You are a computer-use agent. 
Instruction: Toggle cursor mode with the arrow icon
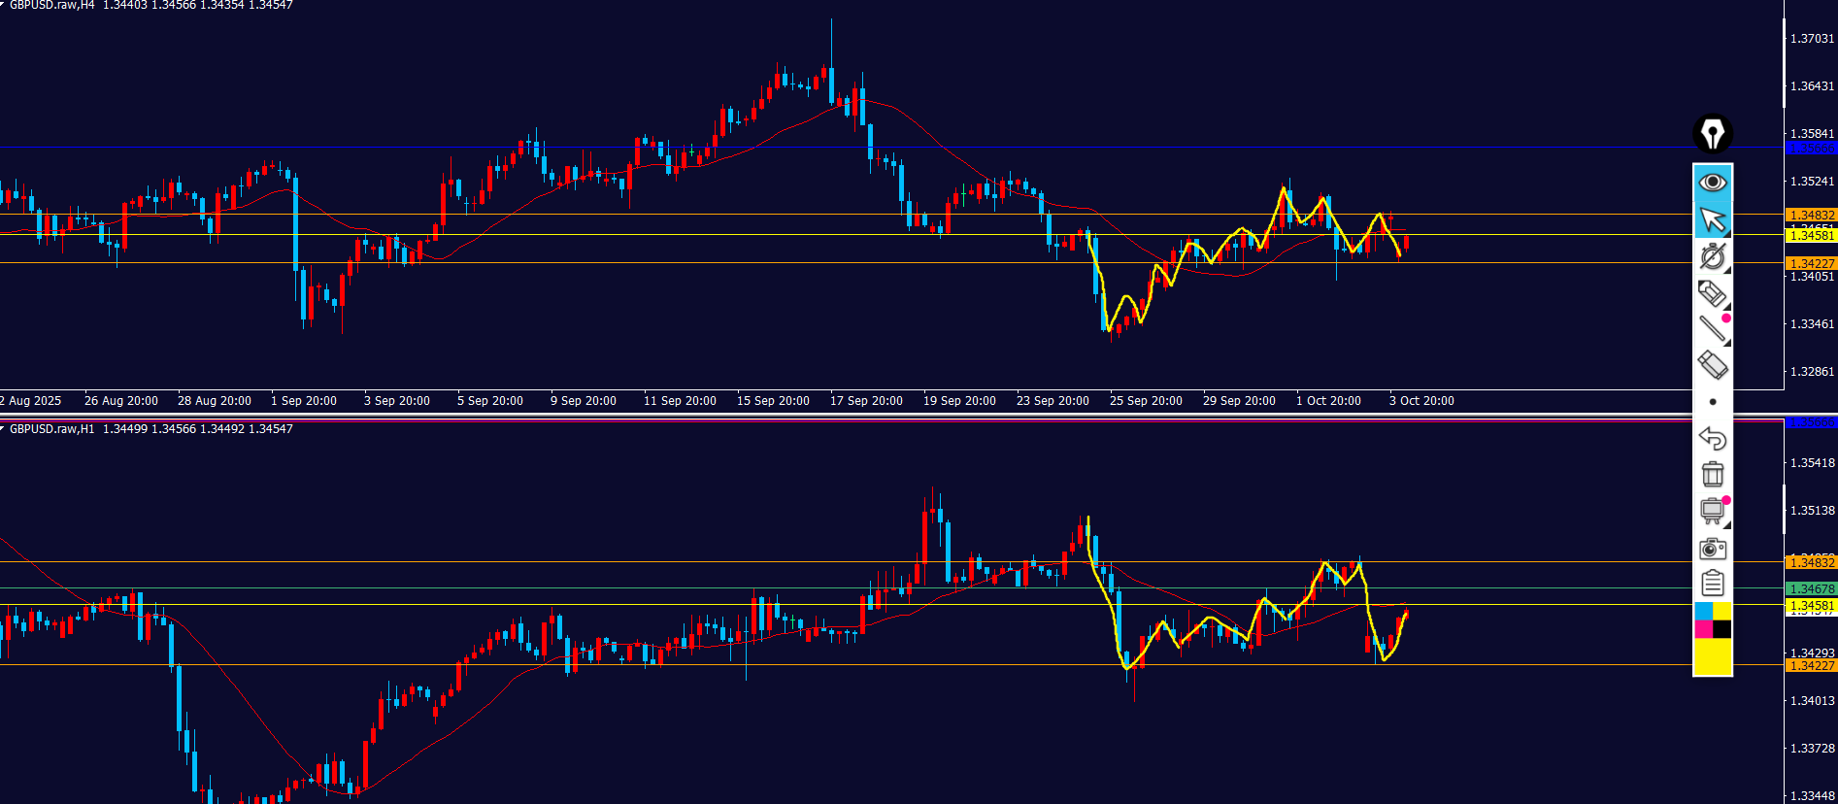click(1713, 220)
